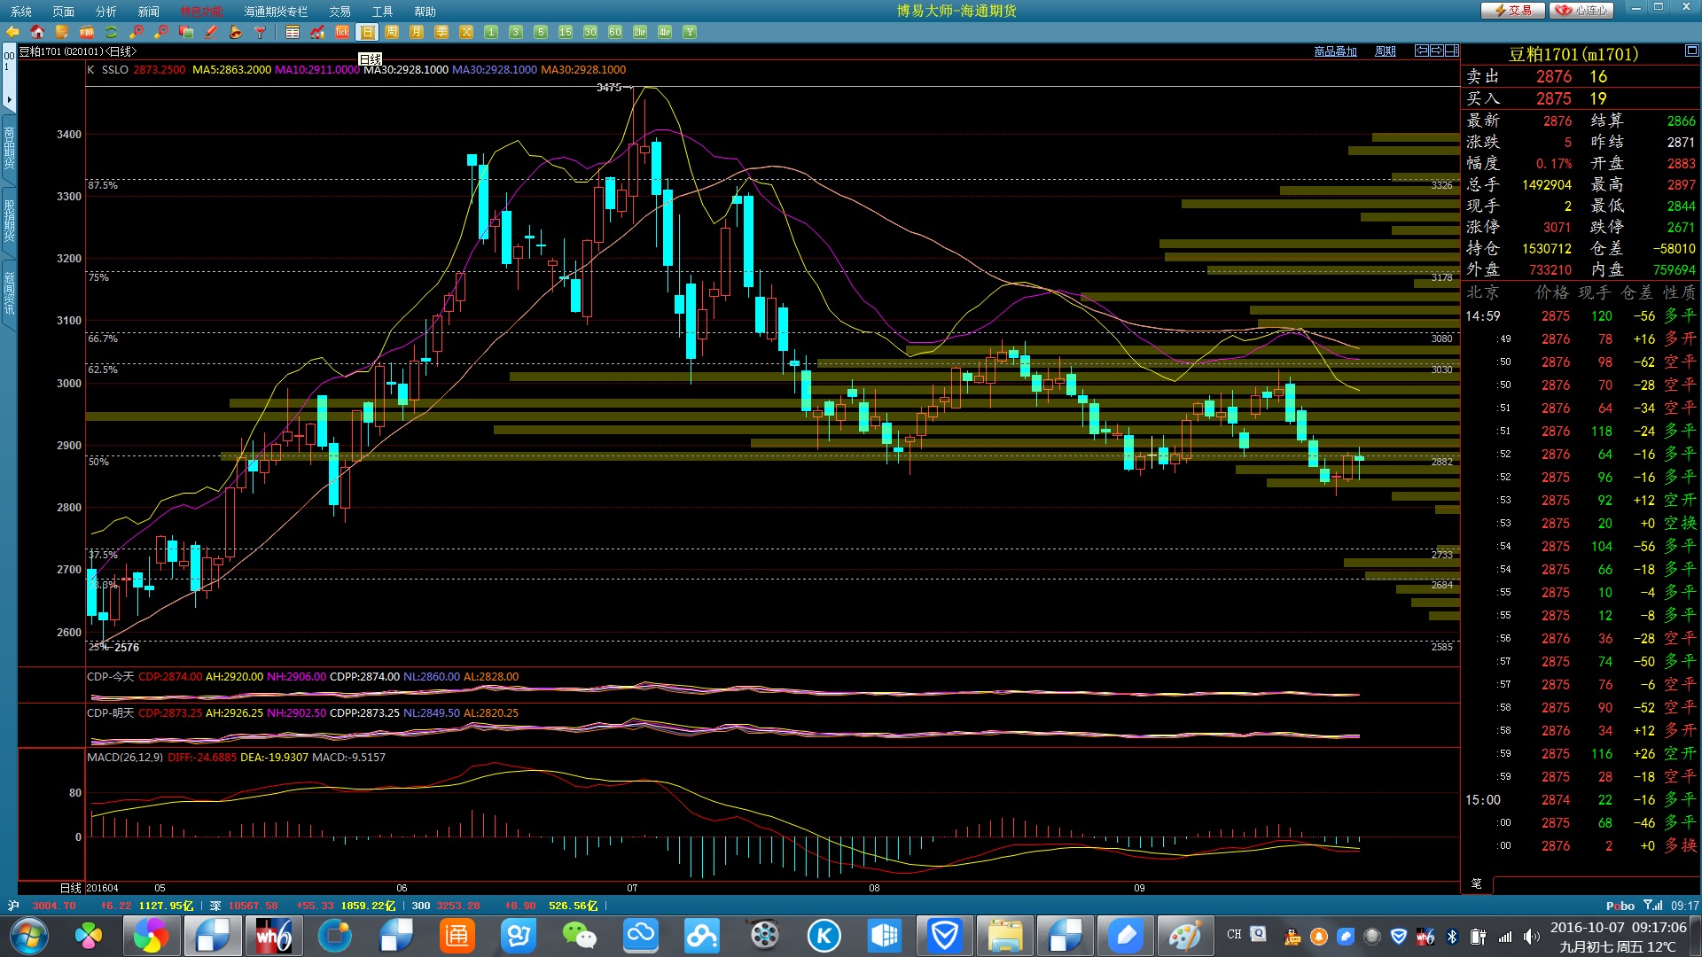Open WeChat from the taskbar

click(x=580, y=935)
